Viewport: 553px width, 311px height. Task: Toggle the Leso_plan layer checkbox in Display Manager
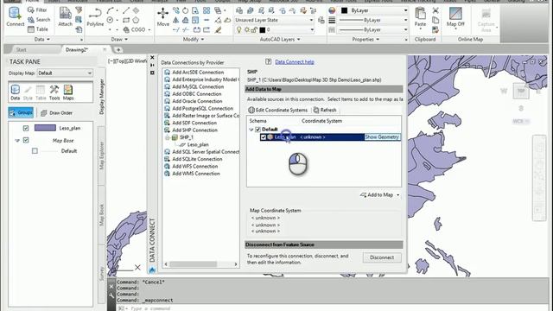26,128
